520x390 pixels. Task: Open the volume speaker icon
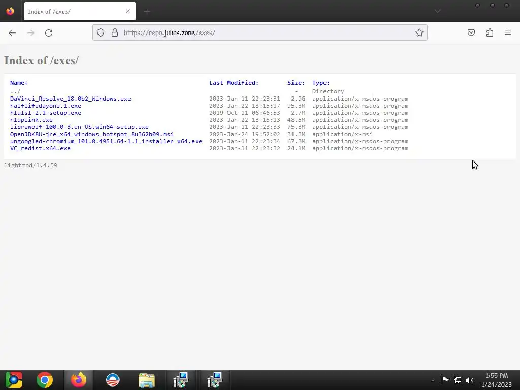point(470,380)
